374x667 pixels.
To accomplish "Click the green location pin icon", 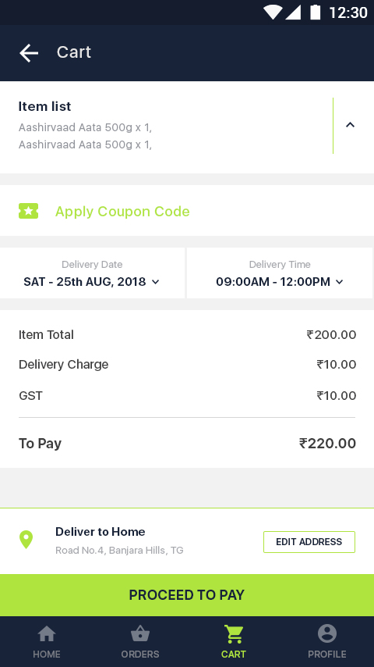I will [x=26, y=540].
